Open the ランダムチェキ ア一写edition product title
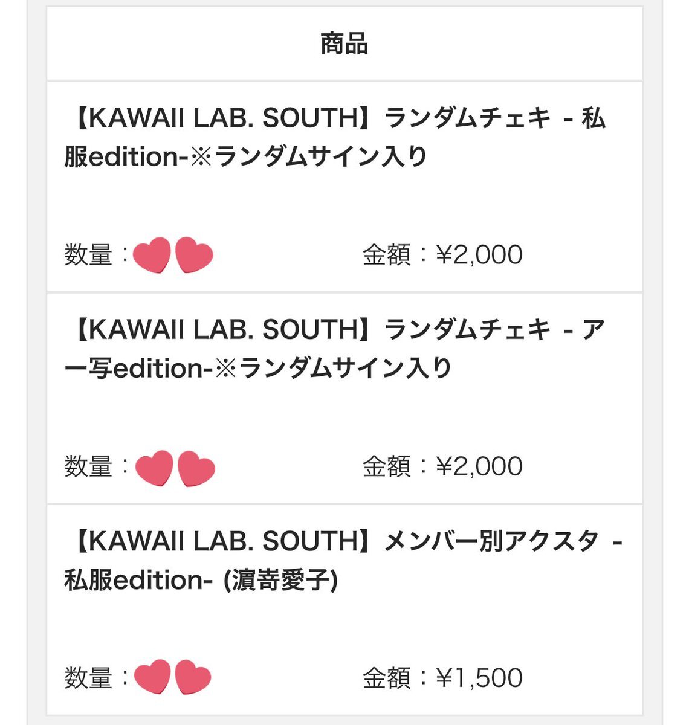 (x=335, y=349)
